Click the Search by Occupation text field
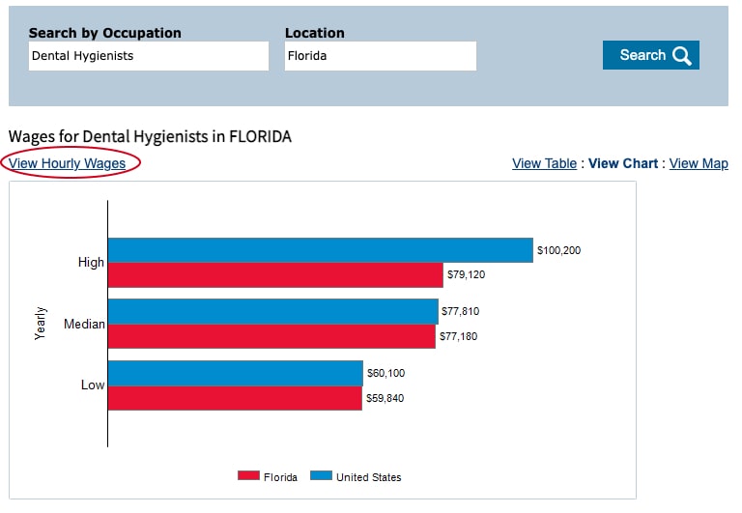 tap(148, 56)
